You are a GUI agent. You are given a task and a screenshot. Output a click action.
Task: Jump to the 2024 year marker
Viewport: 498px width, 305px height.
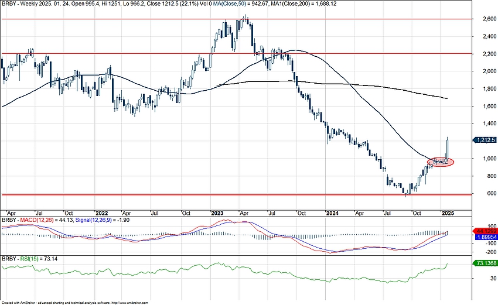click(x=332, y=213)
